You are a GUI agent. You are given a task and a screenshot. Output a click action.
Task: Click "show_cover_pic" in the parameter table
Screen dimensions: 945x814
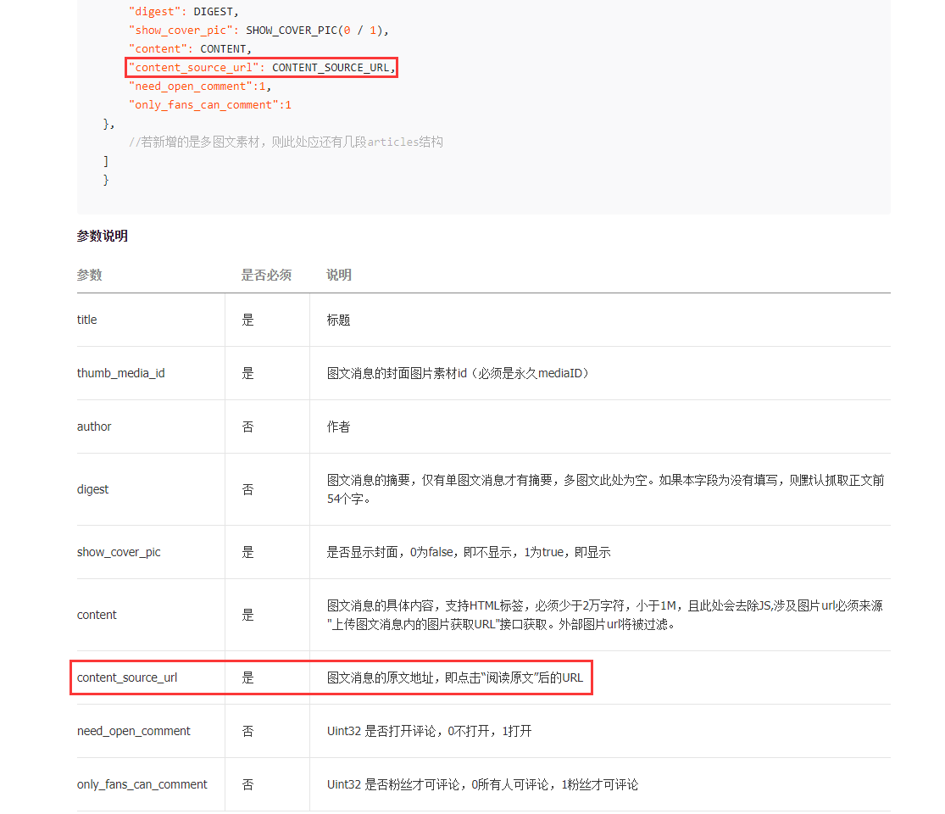pyautogui.click(x=119, y=552)
